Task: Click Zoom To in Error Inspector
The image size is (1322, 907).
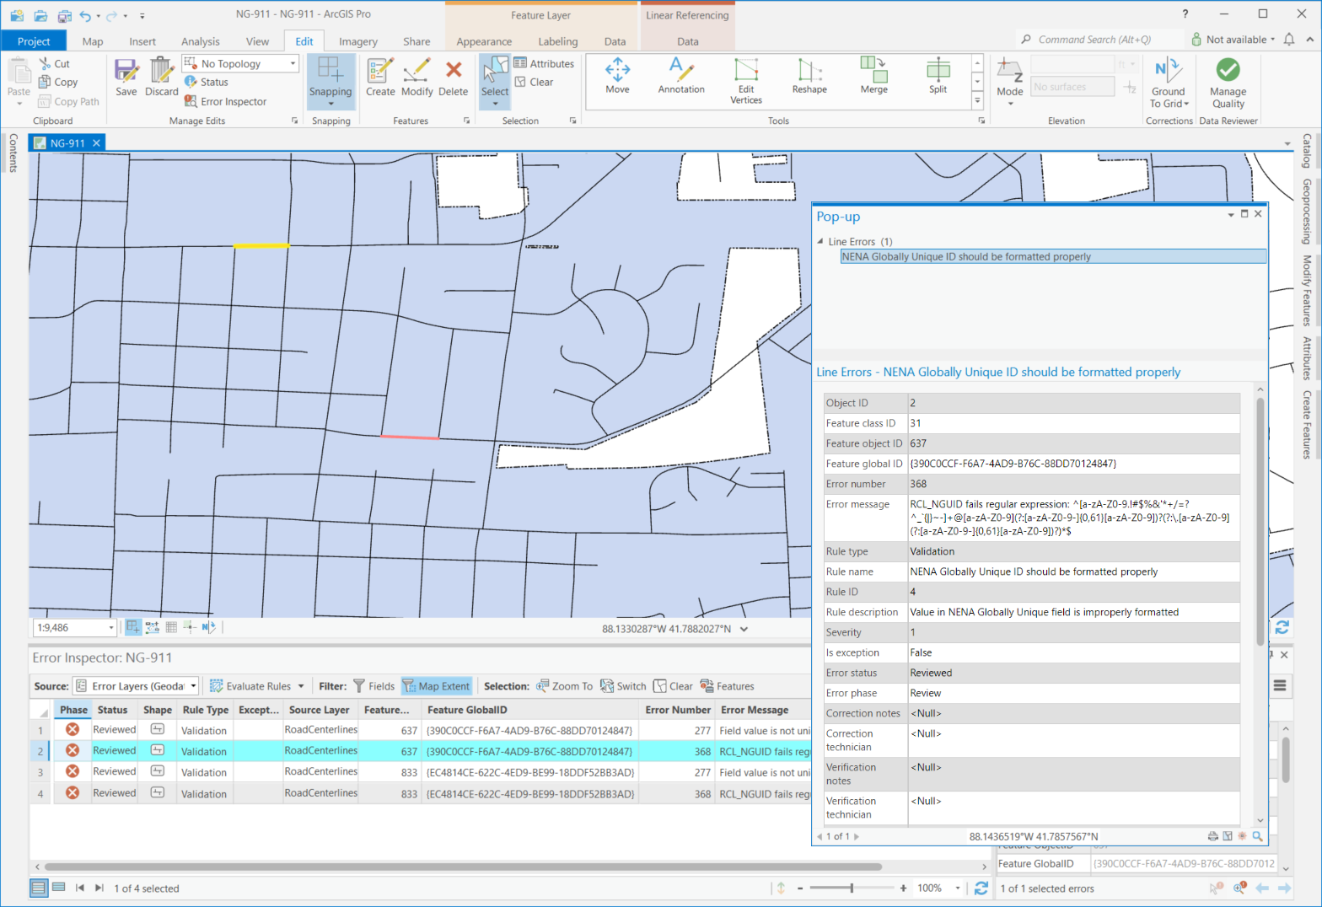Action: click(564, 686)
